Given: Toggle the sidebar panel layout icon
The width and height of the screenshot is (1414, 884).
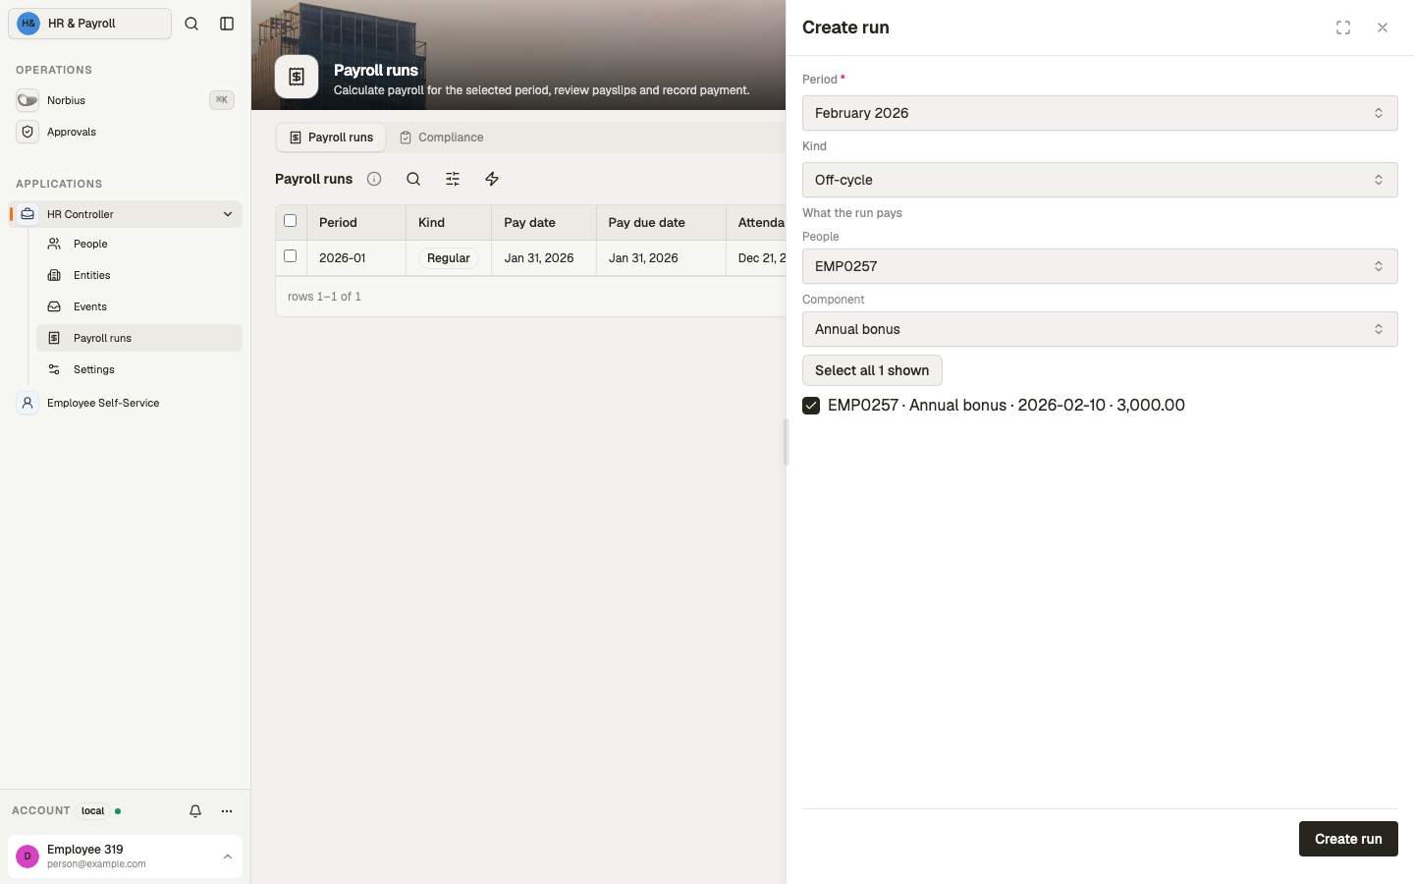Looking at the screenshot, I should coord(227,24).
